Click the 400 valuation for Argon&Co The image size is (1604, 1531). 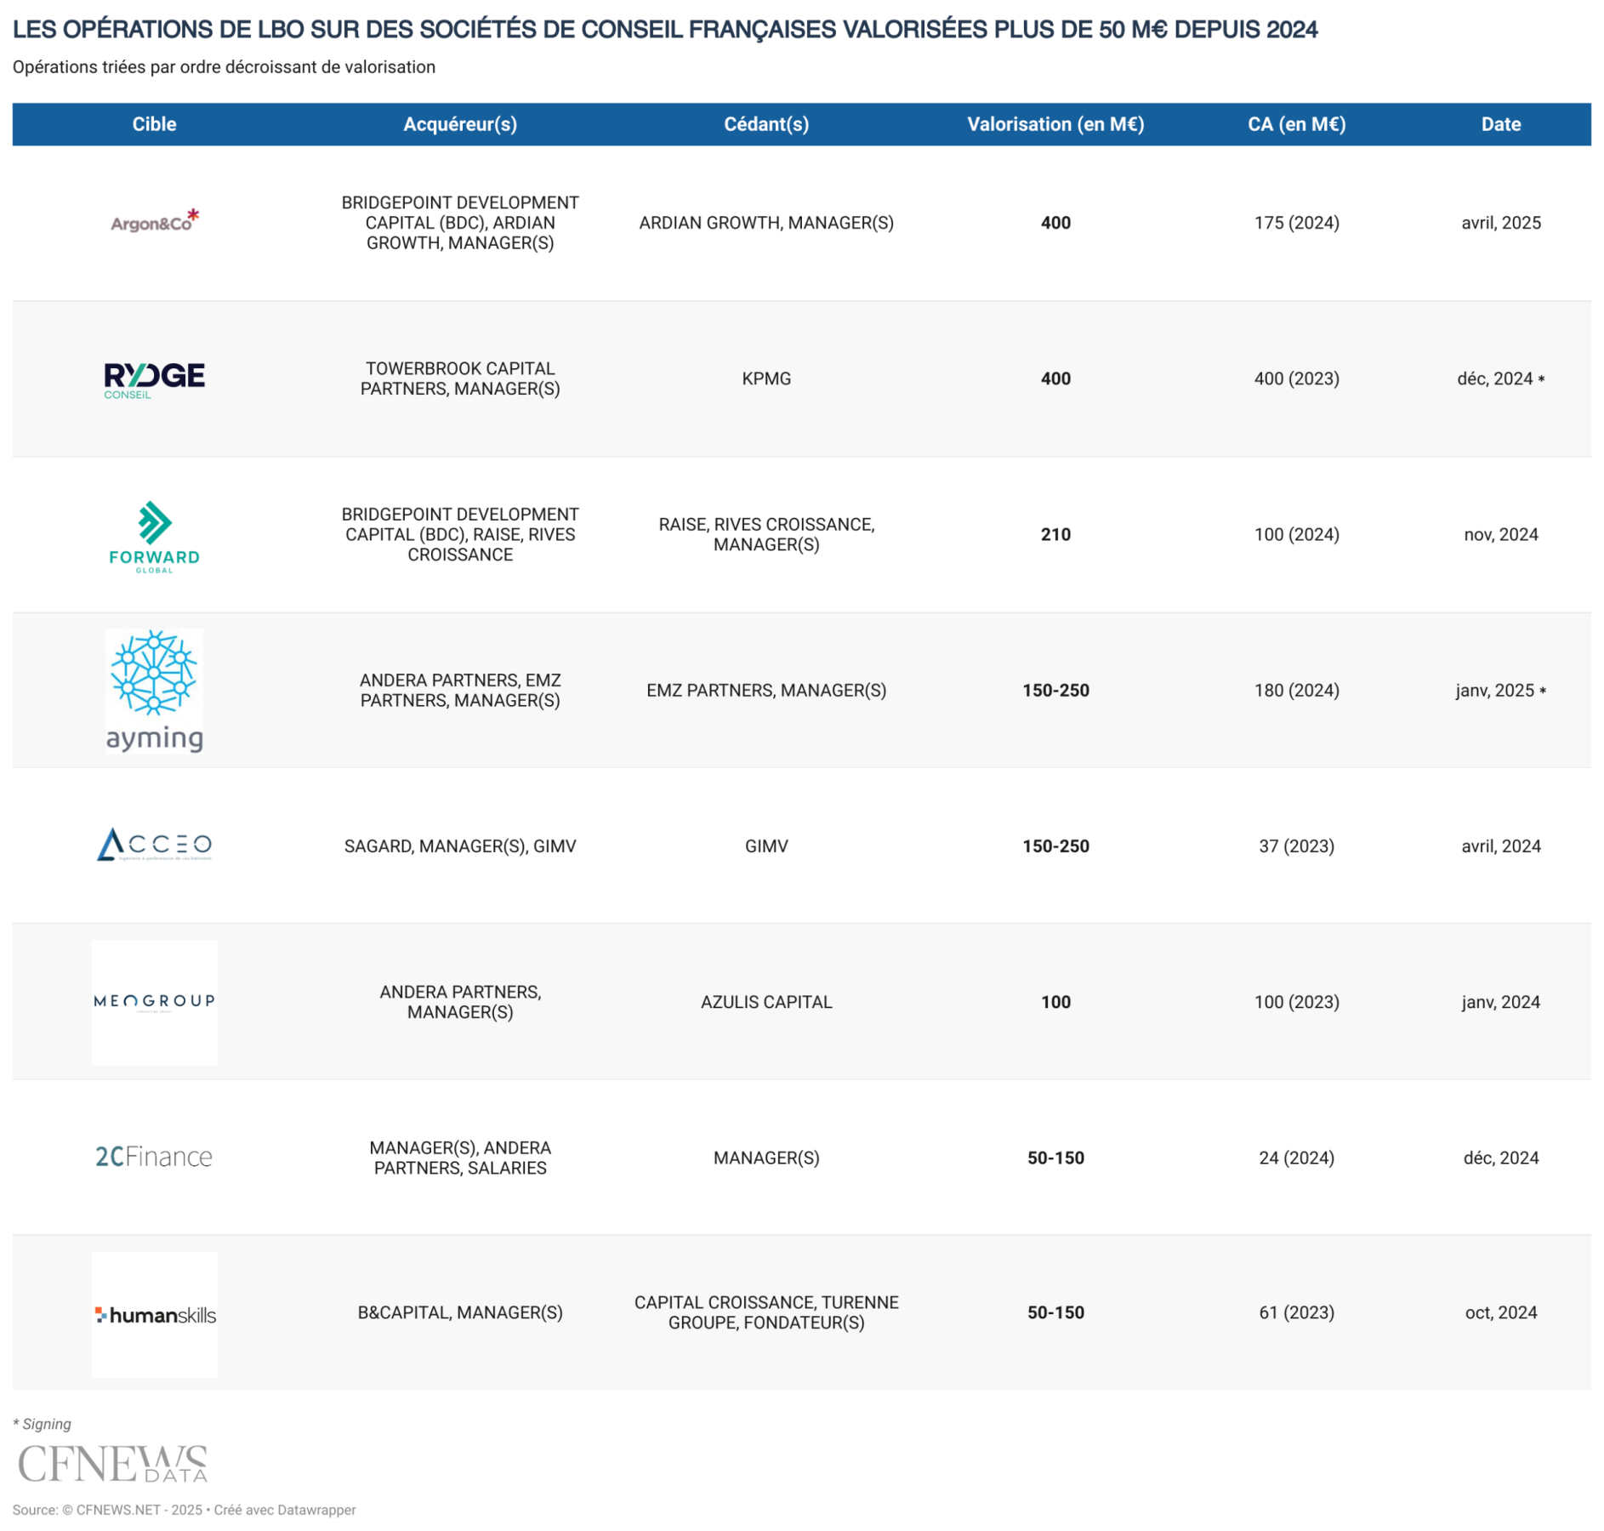[1055, 223]
